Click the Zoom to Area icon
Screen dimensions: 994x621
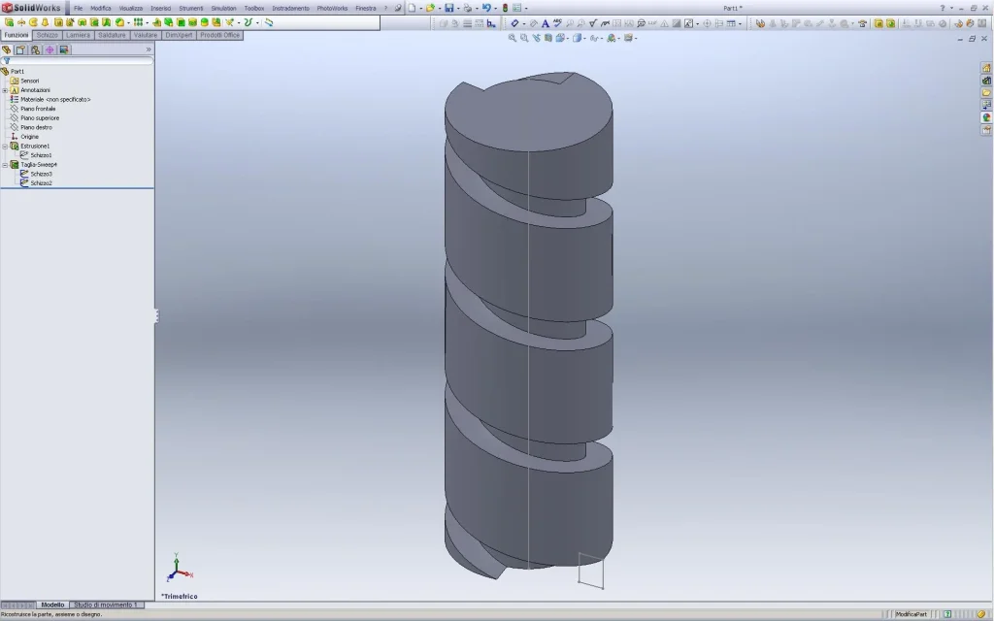click(x=524, y=38)
